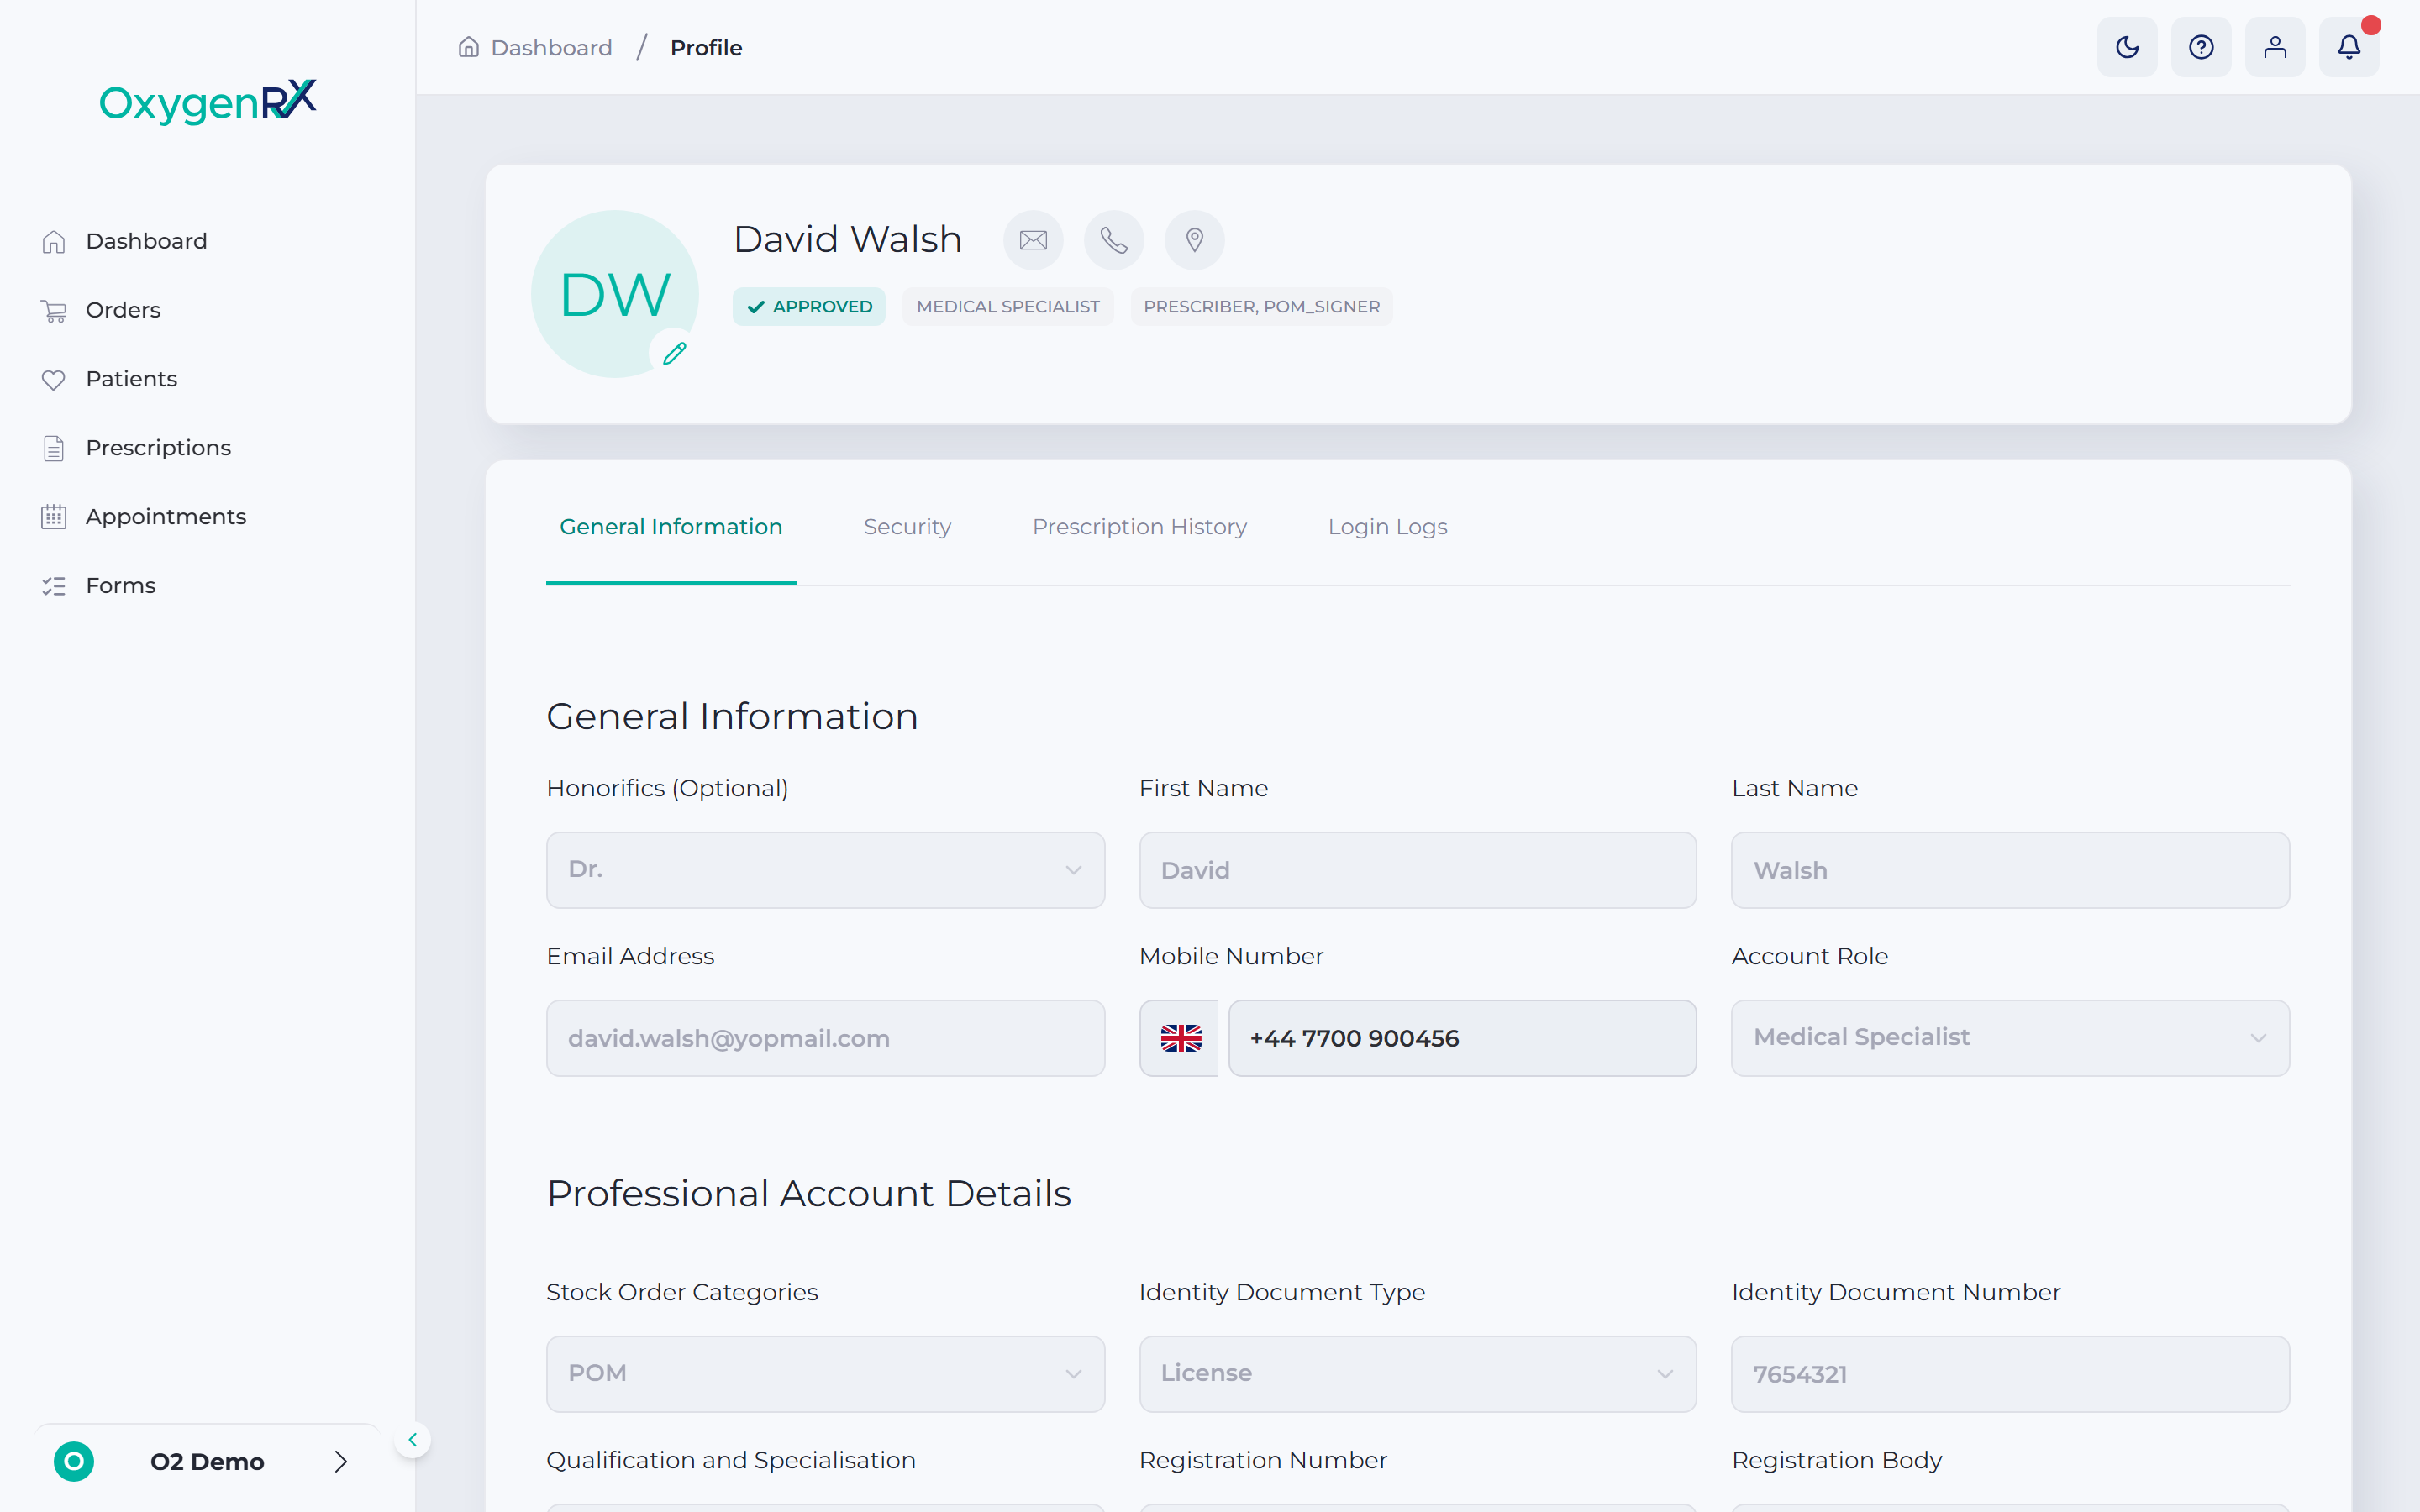Open help via the question mark icon
The height and width of the screenshot is (1512, 2420).
pos(2201,47)
